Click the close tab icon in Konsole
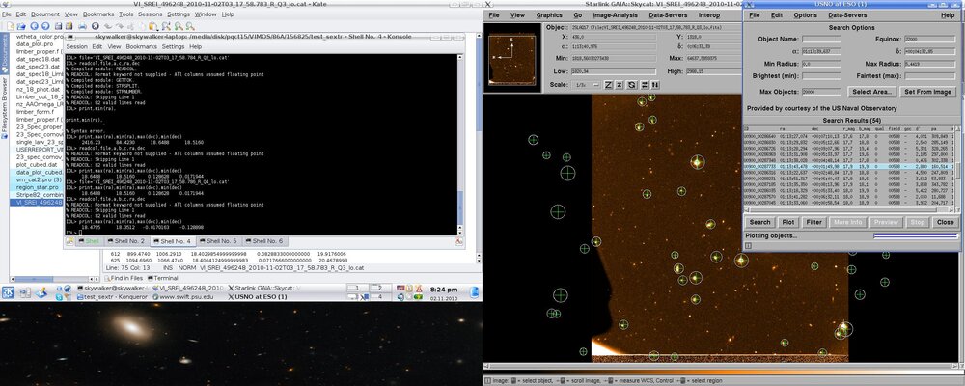 [457, 240]
